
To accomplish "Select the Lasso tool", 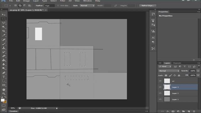I will pyautogui.click(x=3, y=23).
